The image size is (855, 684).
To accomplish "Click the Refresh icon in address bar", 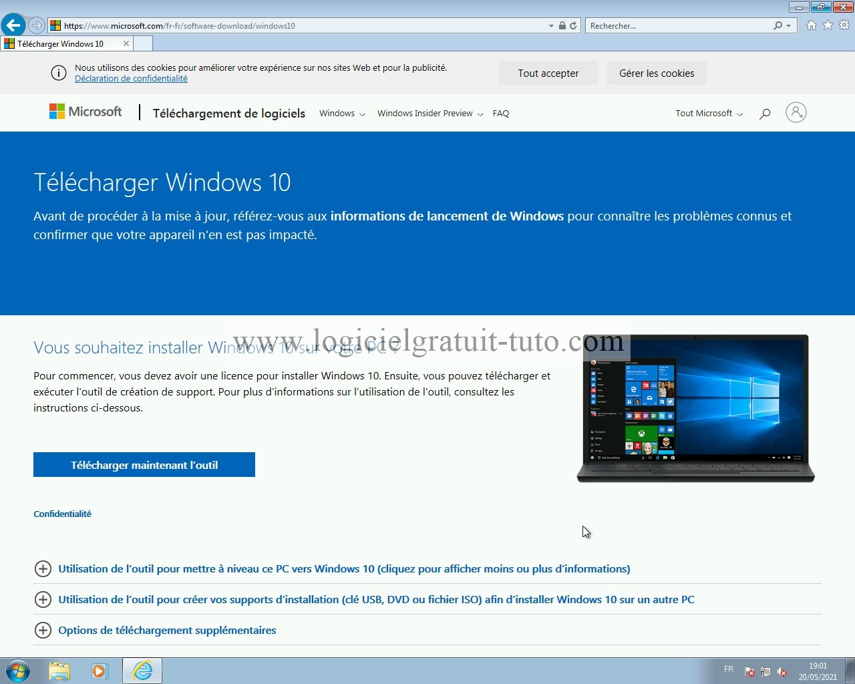I will click(x=573, y=25).
